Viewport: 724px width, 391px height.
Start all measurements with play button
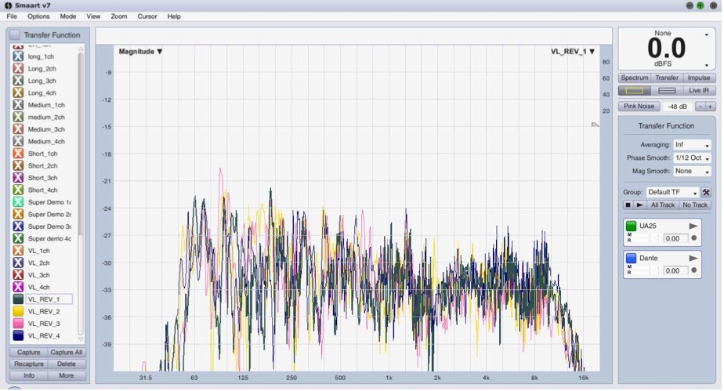639,205
